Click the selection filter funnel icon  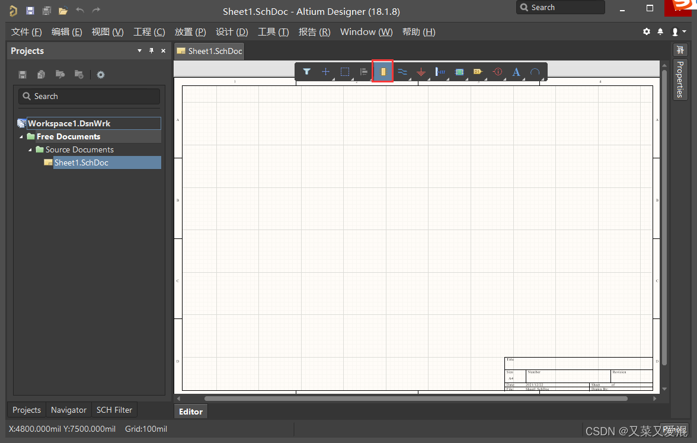[306, 72]
